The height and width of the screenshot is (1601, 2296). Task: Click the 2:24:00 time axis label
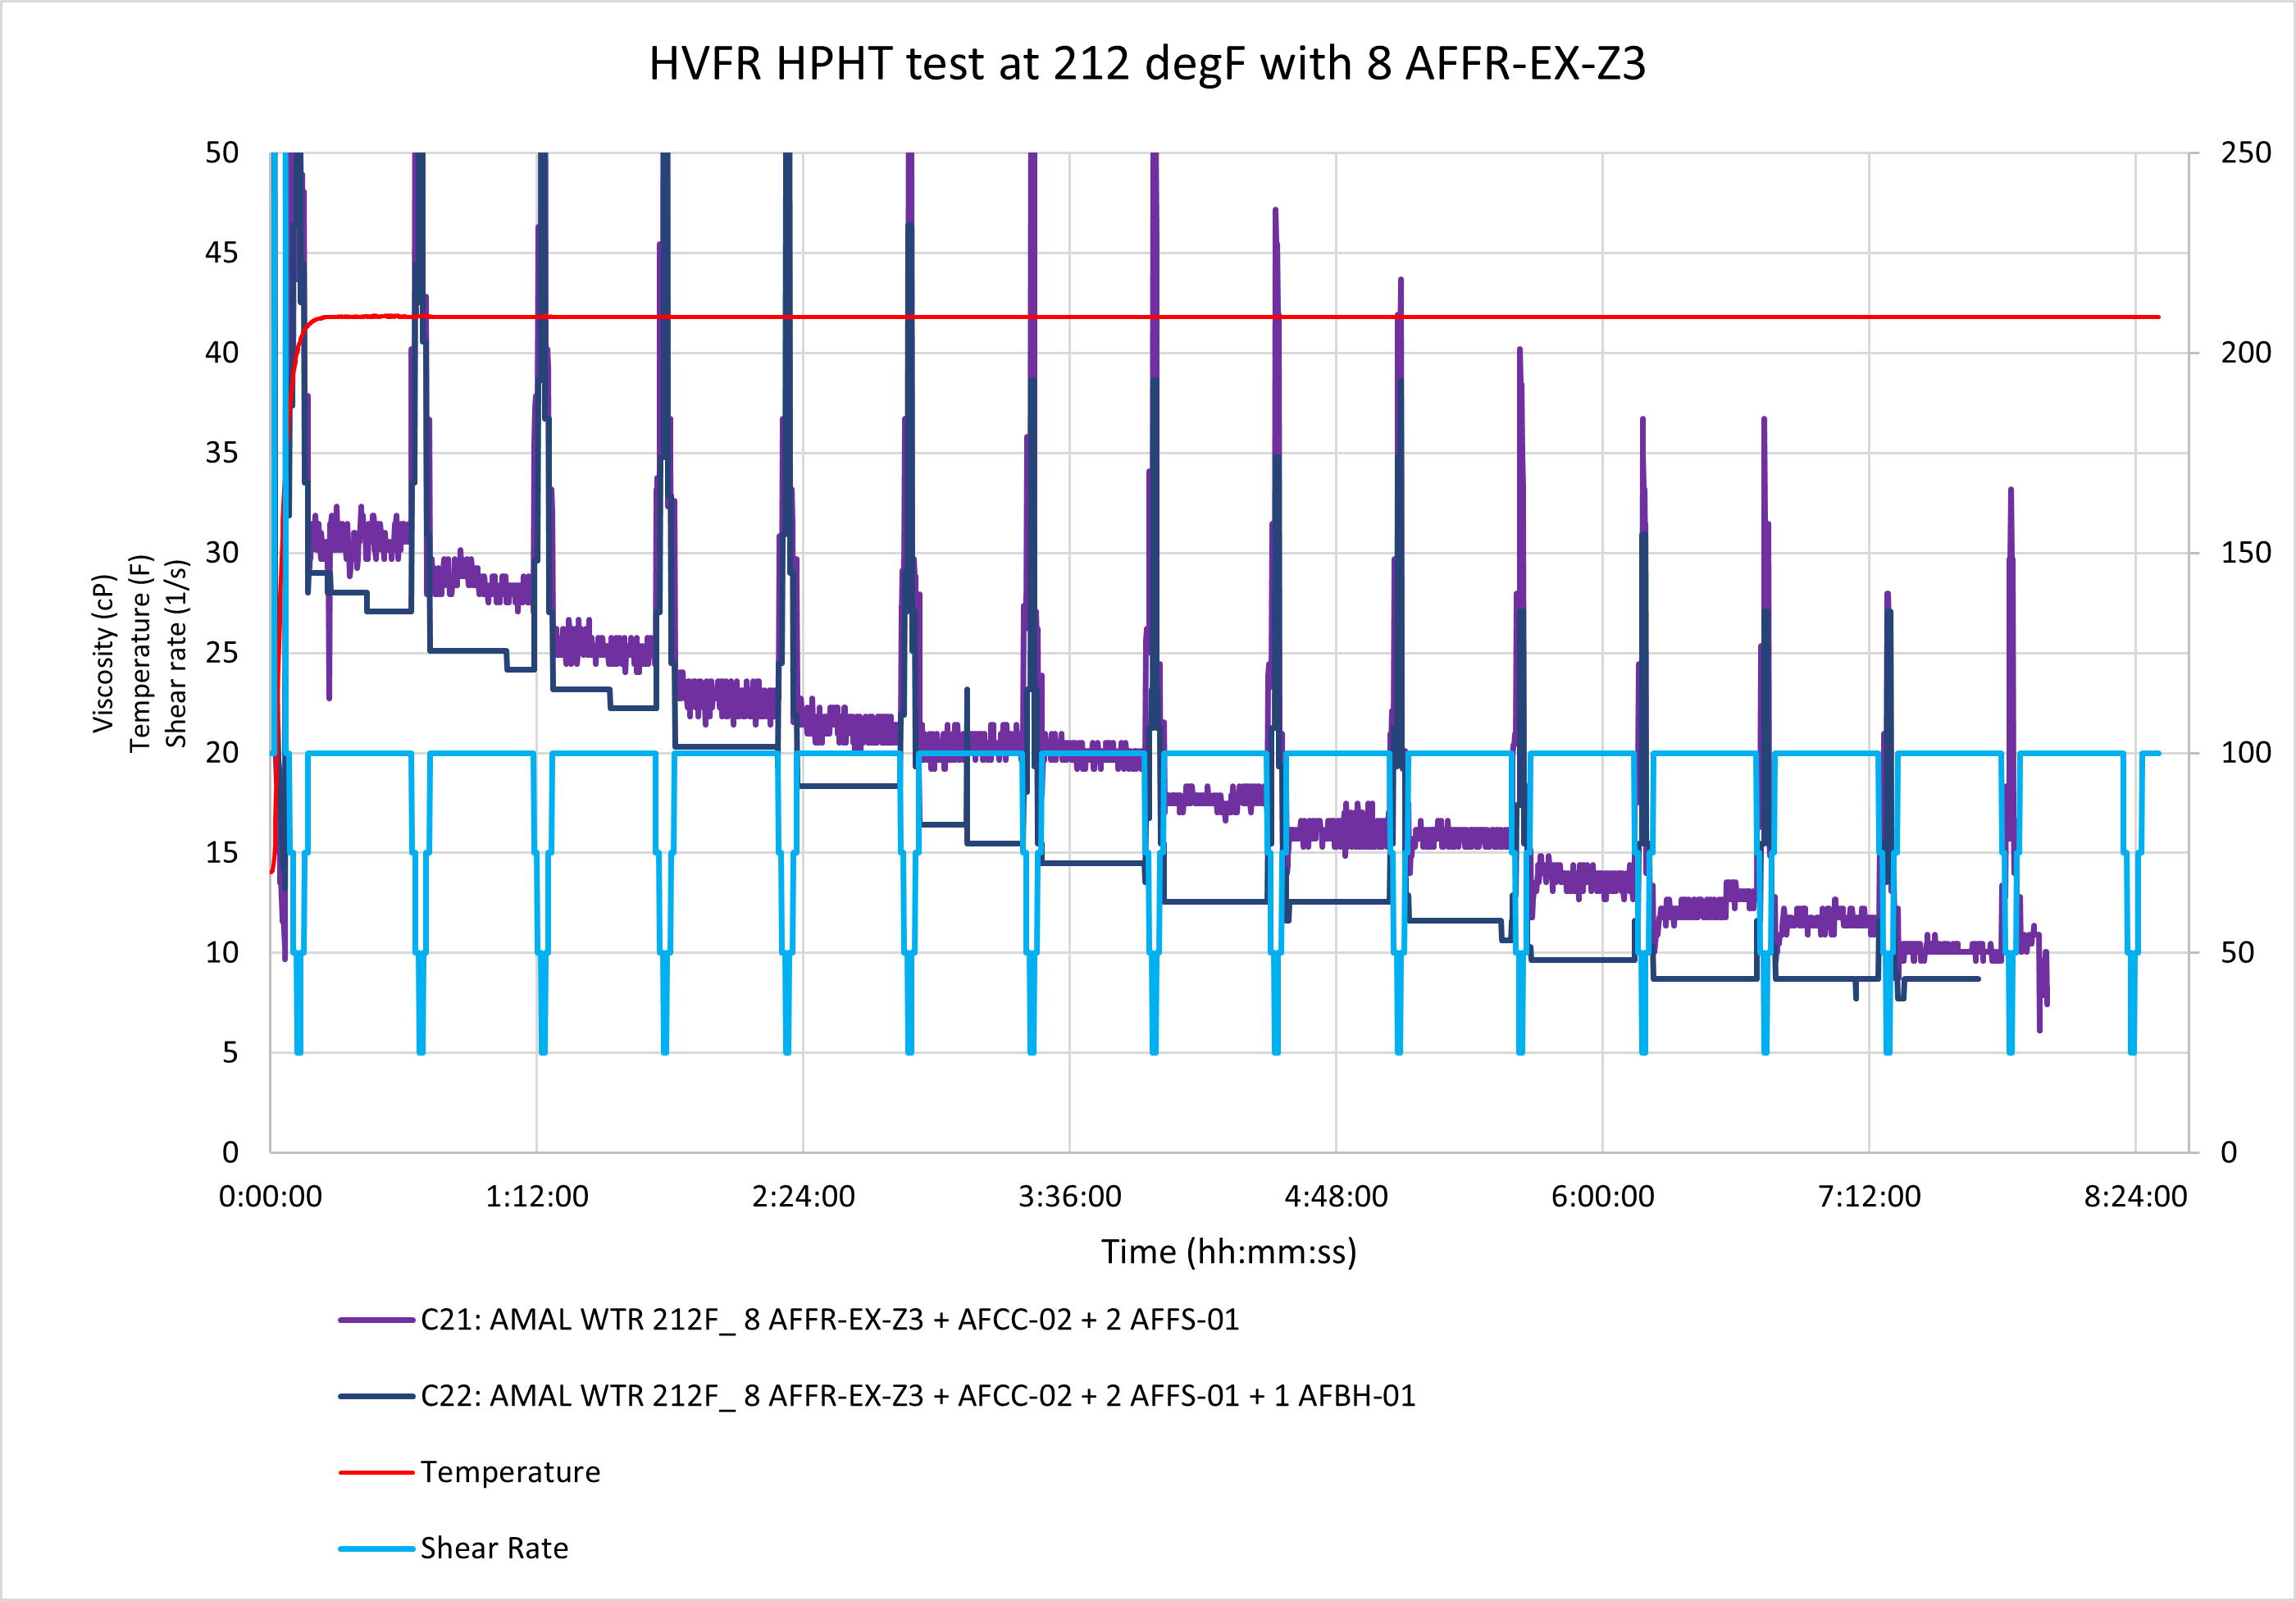[x=803, y=1196]
